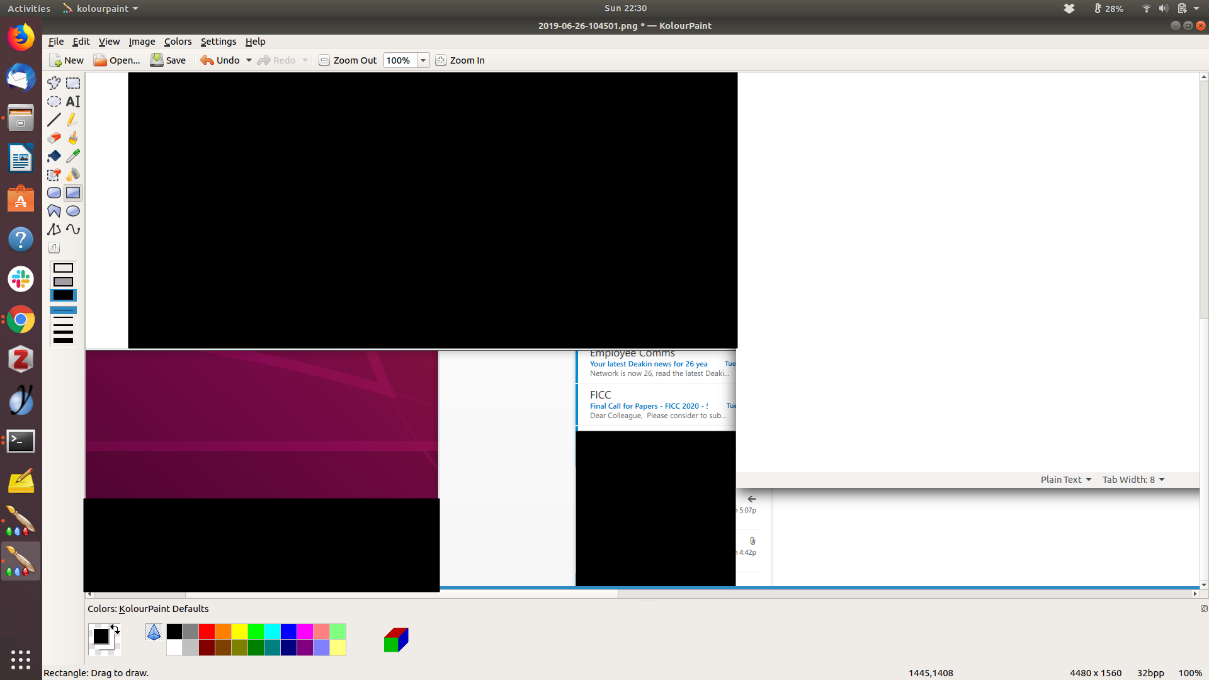Open the Image menu
Image resolution: width=1209 pixels, height=680 pixels.
pyautogui.click(x=142, y=42)
